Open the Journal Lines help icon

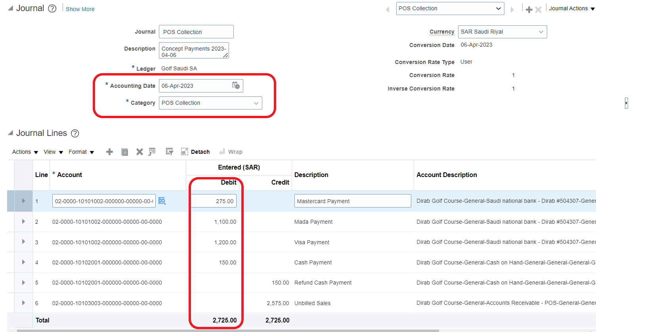[x=75, y=134]
